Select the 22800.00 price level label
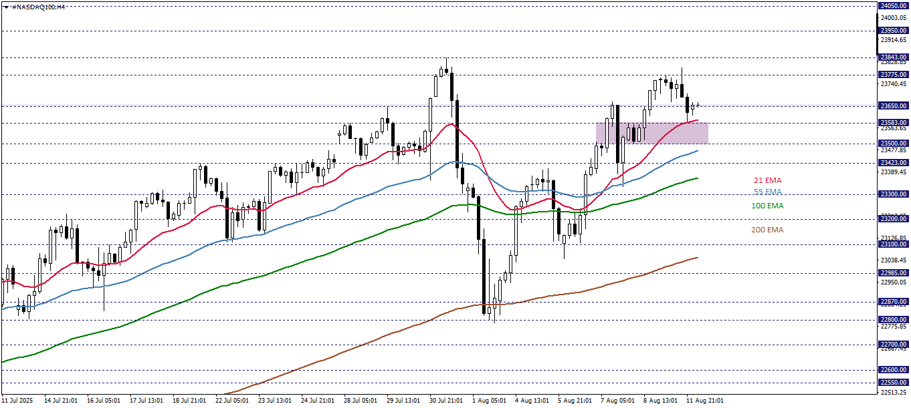 [x=894, y=320]
